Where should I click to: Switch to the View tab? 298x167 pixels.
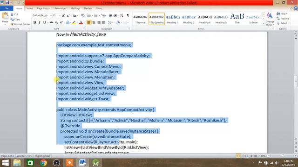99,8
